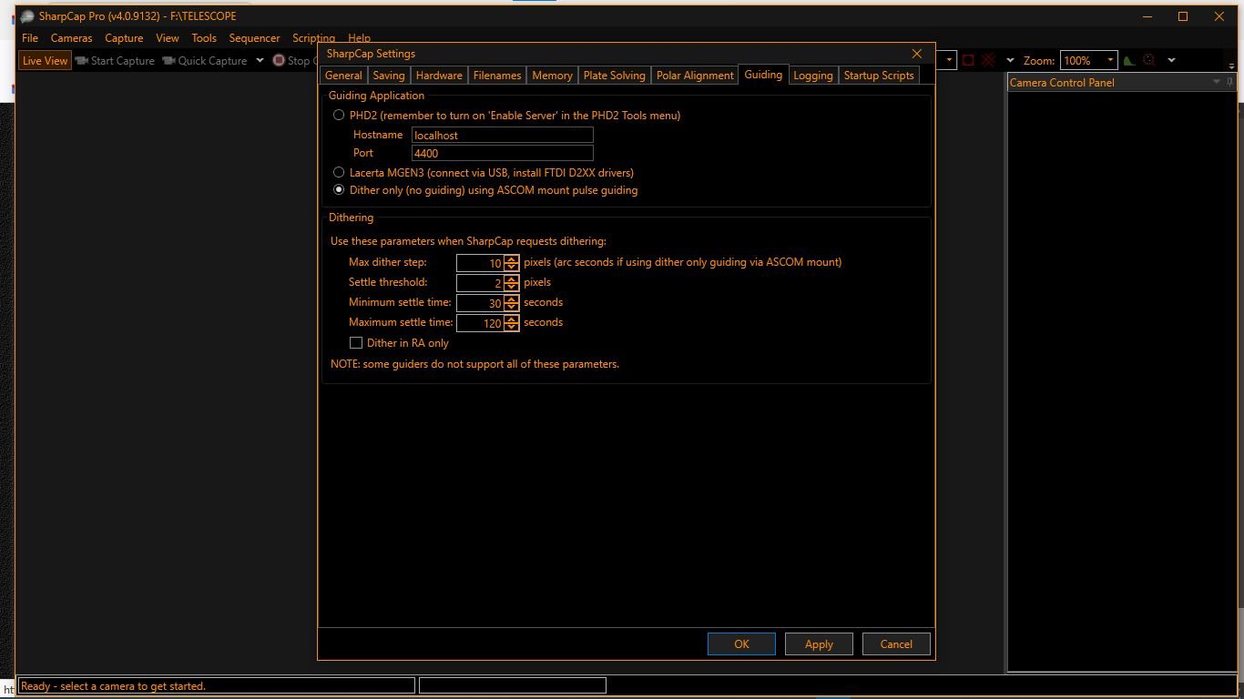Click the Quick Capture toolbar button
This screenshot has width=1244, height=699.
[x=205, y=61]
